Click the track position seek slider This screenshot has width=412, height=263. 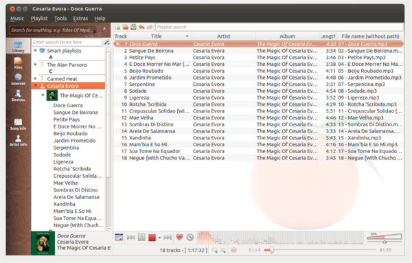[320, 250]
